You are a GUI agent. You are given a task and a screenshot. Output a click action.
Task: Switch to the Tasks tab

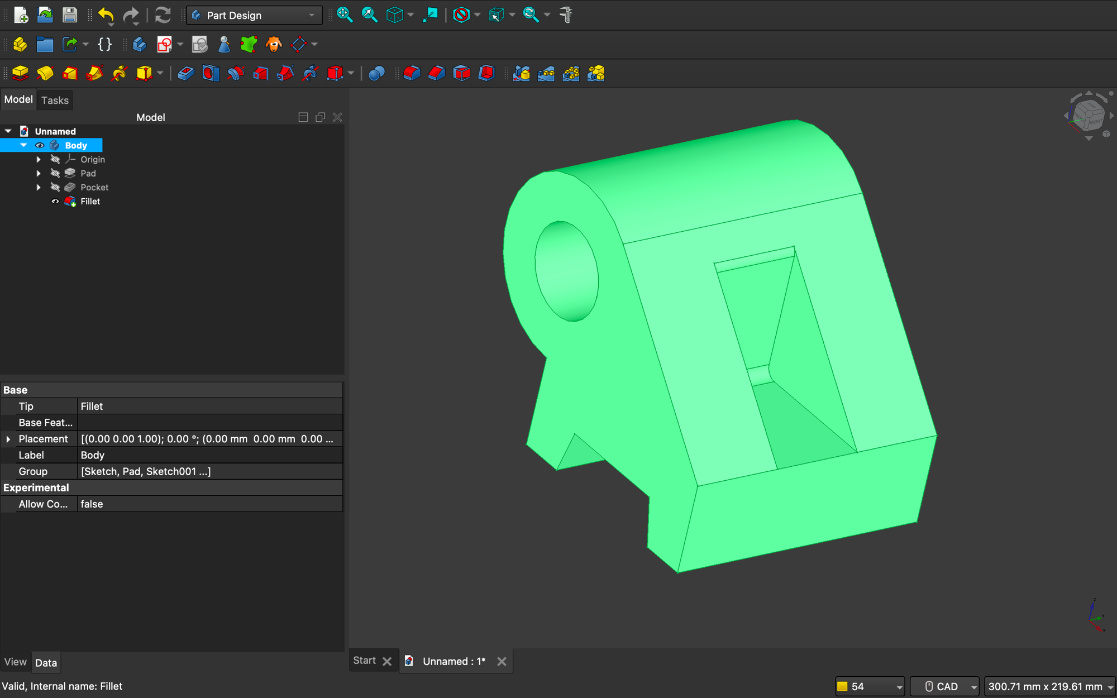point(55,100)
